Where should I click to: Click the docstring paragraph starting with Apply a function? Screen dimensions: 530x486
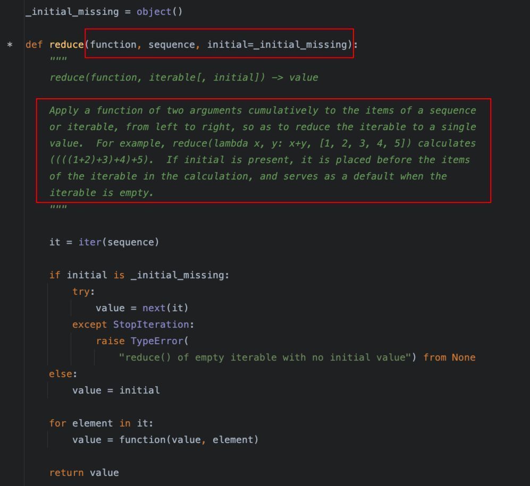[263, 151]
